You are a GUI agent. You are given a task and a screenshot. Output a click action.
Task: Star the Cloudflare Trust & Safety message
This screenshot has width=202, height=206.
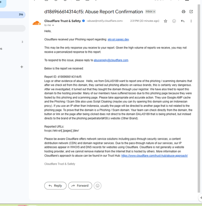click(166, 21)
